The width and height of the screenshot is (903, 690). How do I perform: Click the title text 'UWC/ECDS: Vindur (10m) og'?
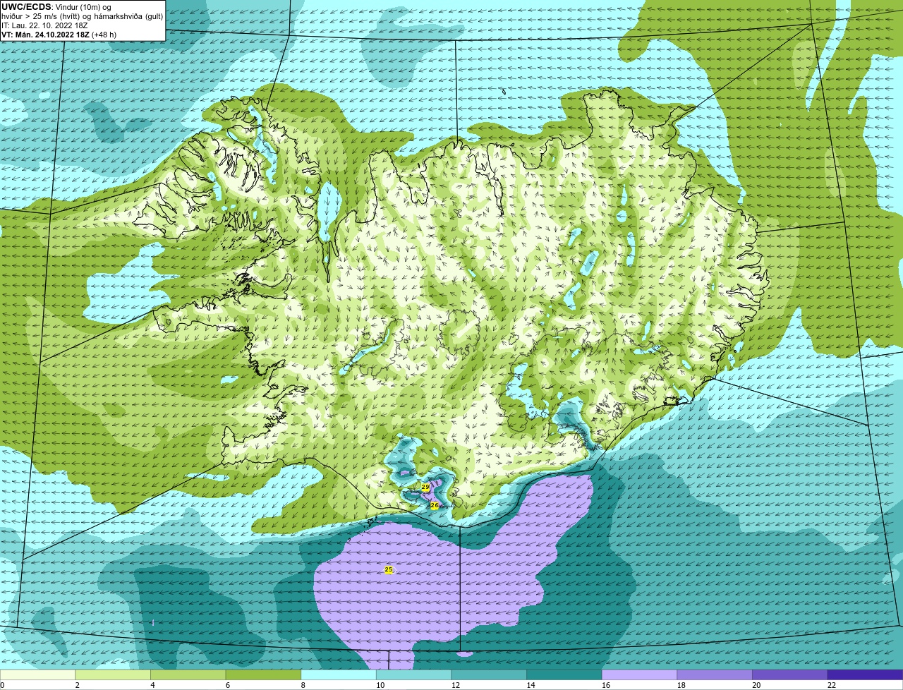pyautogui.click(x=56, y=7)
